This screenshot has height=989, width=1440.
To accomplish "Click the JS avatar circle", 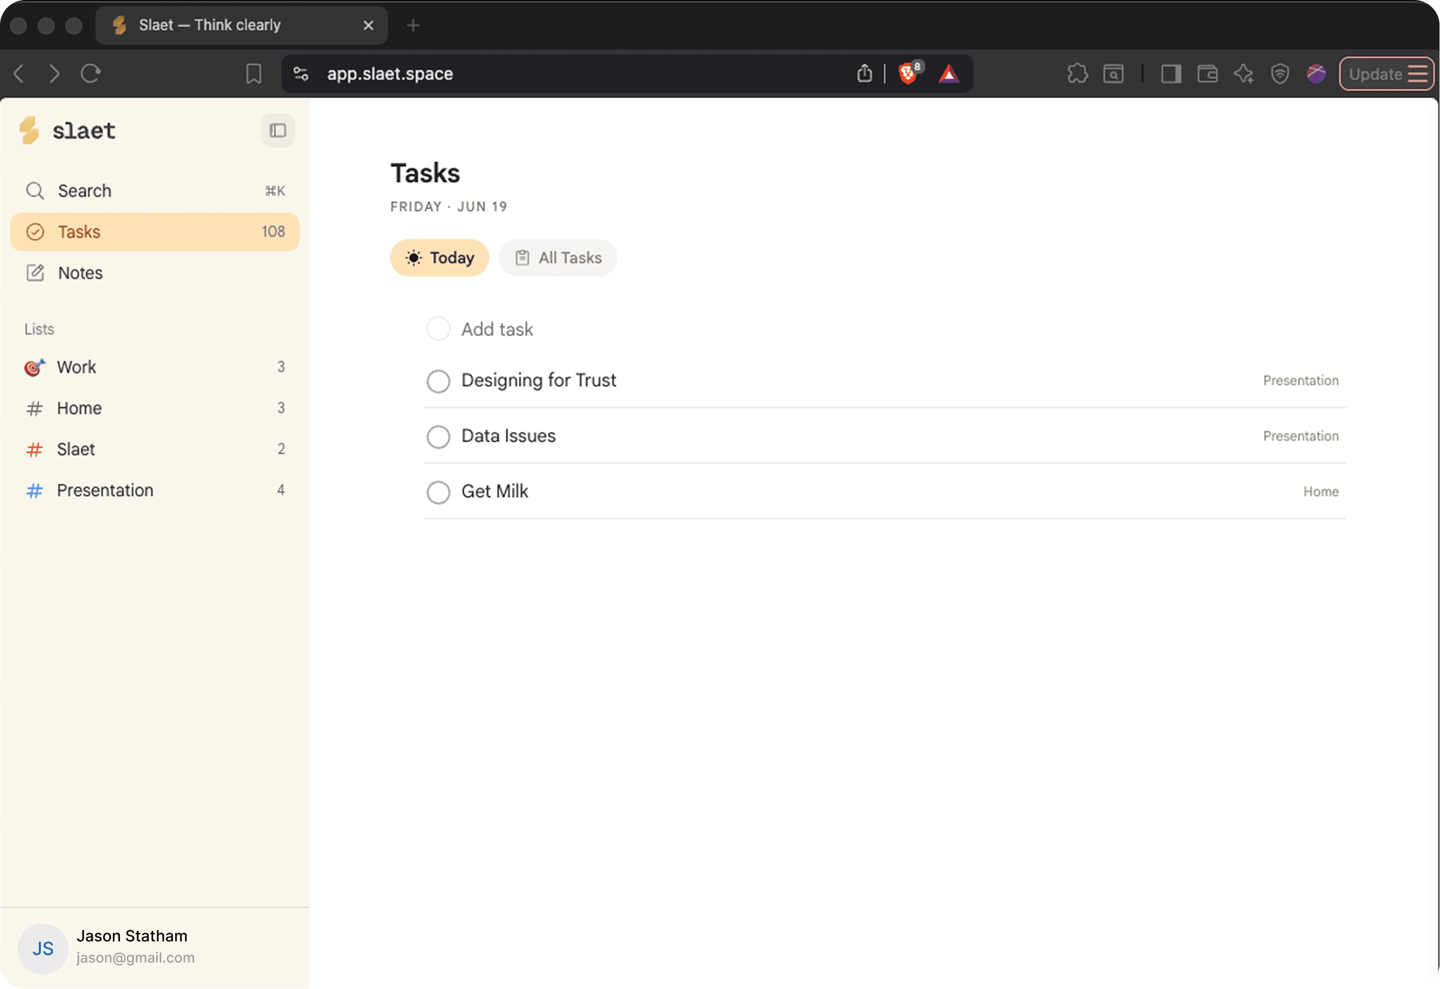I will (43, 949).
